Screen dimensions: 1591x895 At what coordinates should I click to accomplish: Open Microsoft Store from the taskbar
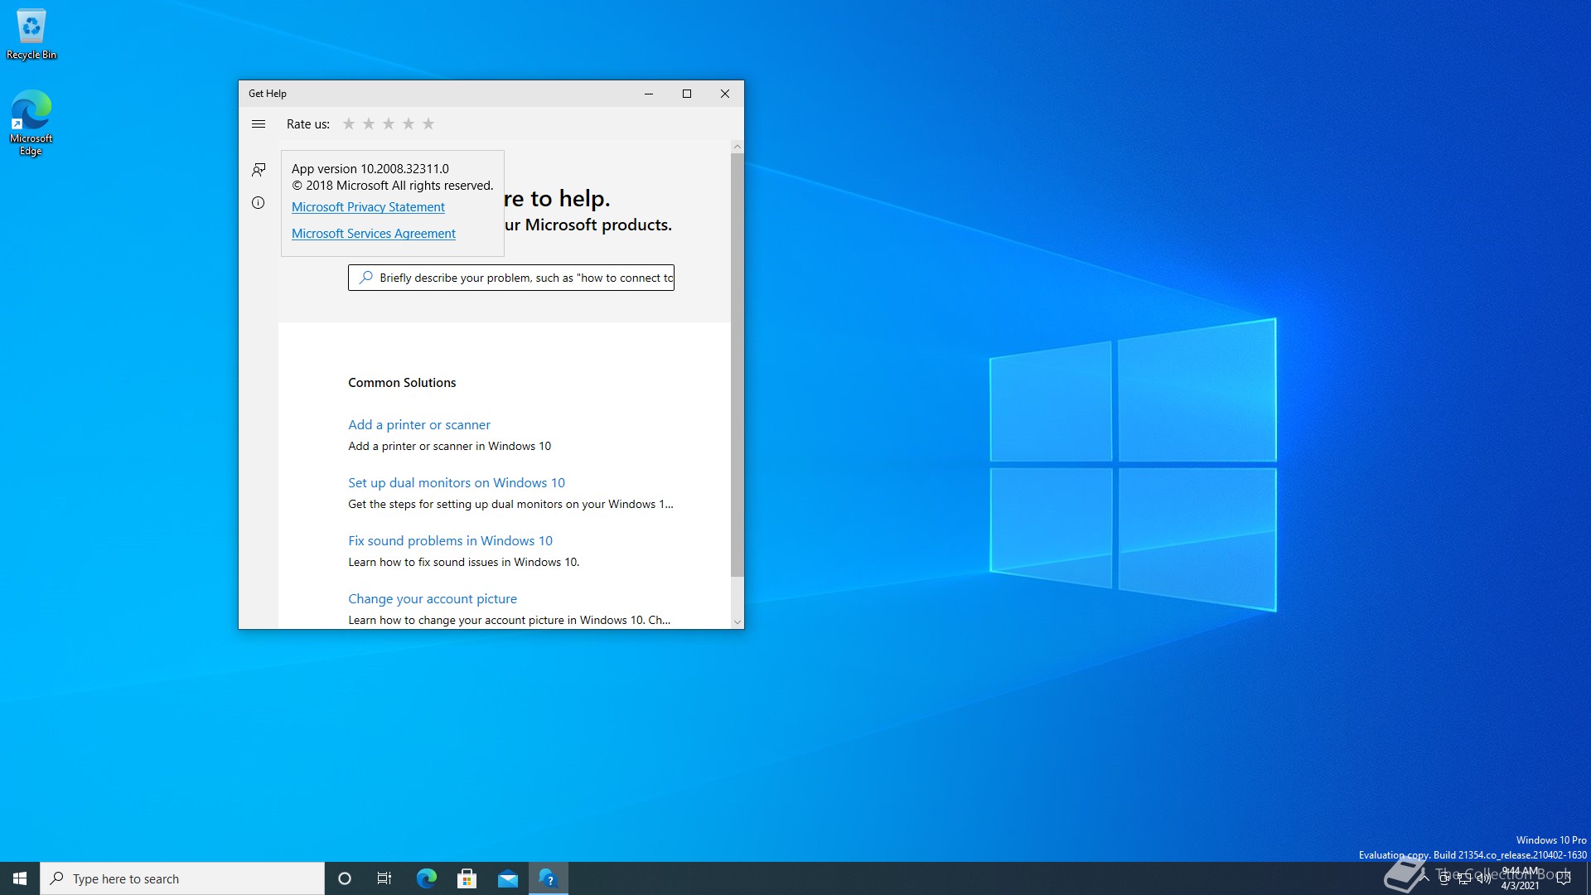click(x=467, y=878)
